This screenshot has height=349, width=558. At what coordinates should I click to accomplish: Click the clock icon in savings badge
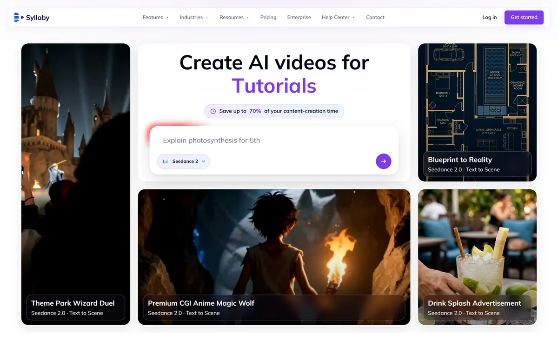[x=213, y=111]
